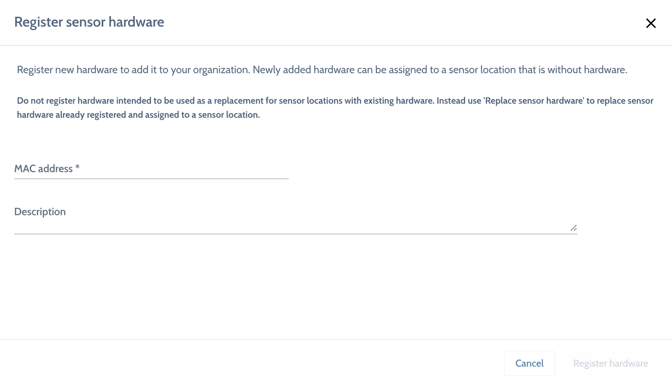Click 'Newly added hardware' sentence in intro

point(440,70)
